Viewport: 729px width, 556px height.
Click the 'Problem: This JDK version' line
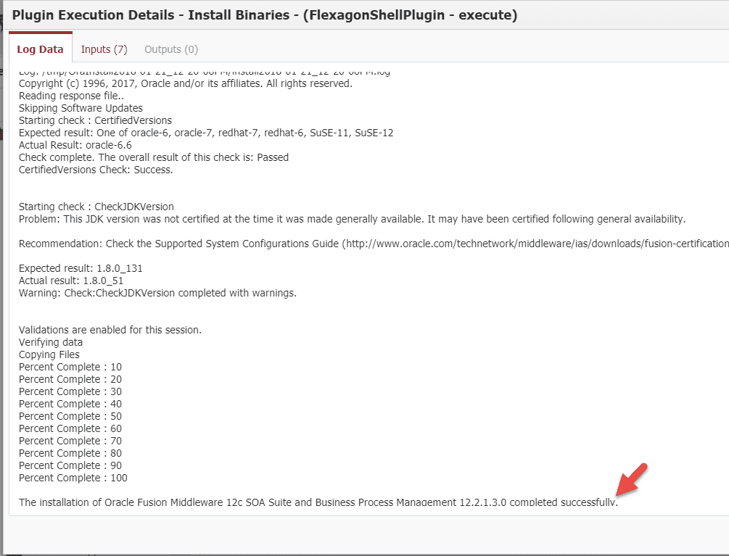pyautogui.click(x=352, y=219)
